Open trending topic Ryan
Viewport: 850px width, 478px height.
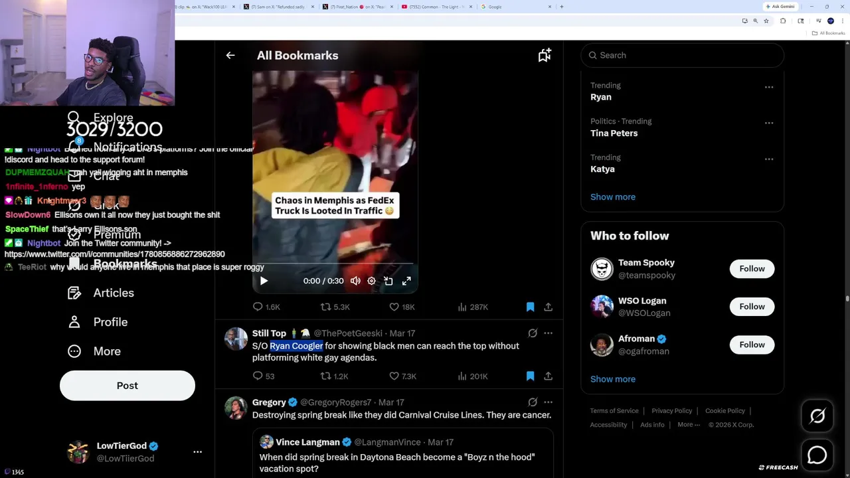click(601, 97)
